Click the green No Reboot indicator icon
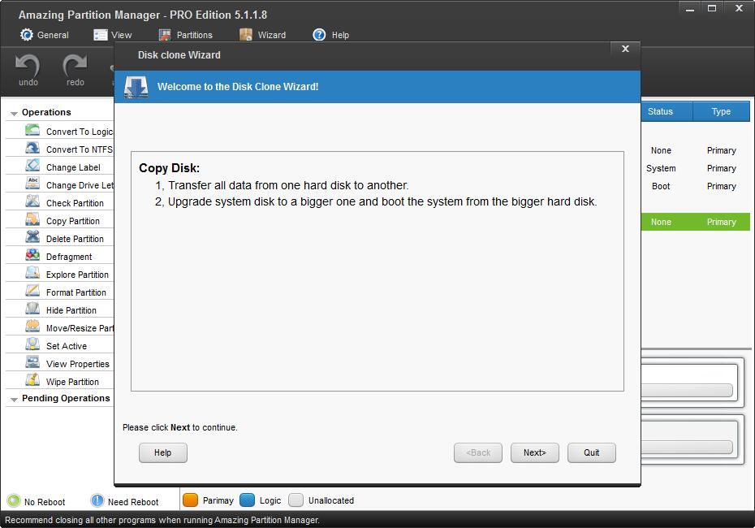This screenshot has height=528, width=755. (14, 500)
